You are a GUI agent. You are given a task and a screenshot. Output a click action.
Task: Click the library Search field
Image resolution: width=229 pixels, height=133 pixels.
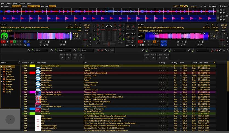click(9, 63)
